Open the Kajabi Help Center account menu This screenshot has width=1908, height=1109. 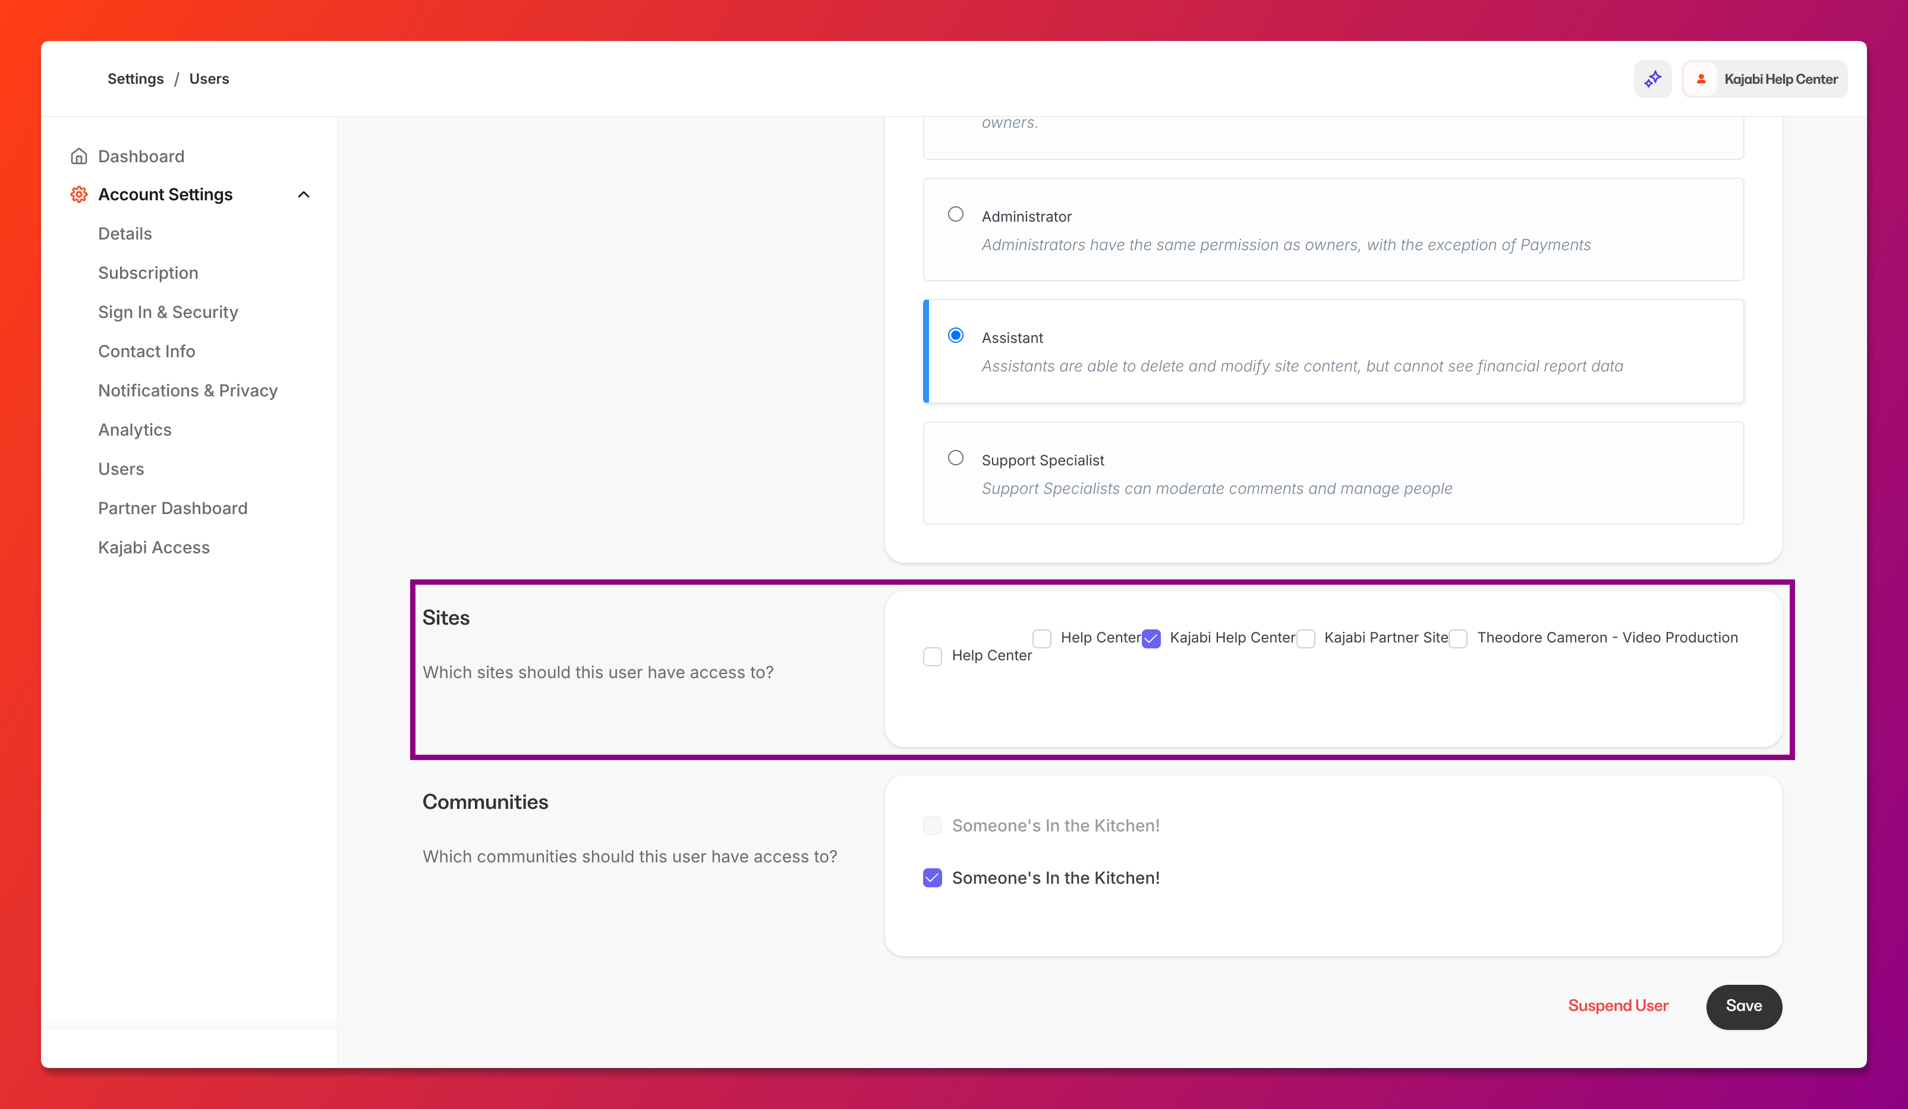pos(1765,78)
